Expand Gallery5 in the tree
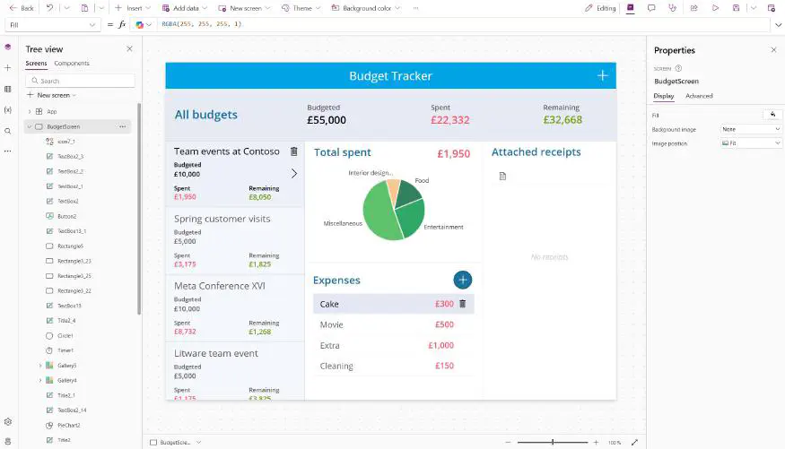This screenshot has height=449, width=785. 40,366
